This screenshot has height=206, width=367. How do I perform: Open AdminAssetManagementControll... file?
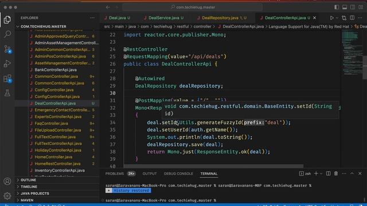coord(67,43)
